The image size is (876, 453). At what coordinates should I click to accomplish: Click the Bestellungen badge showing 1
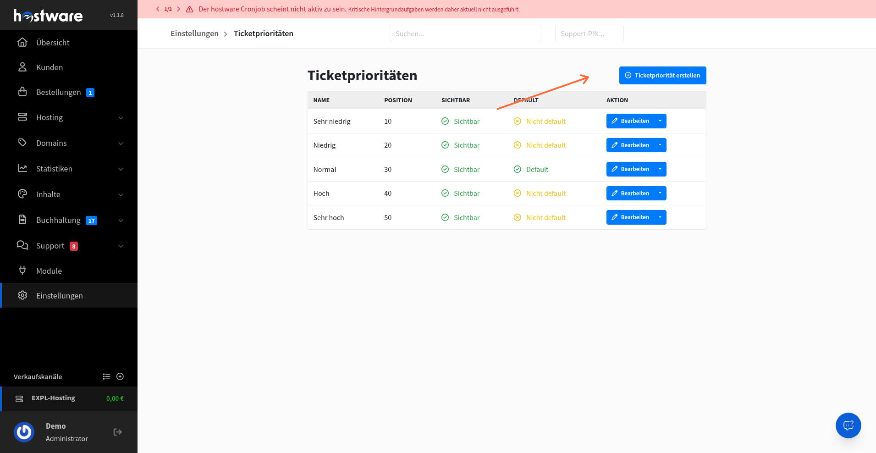90,93
